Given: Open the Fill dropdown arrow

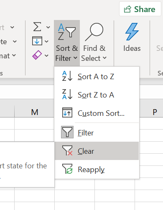Looking at the screenshot, I should click(46, 41).
